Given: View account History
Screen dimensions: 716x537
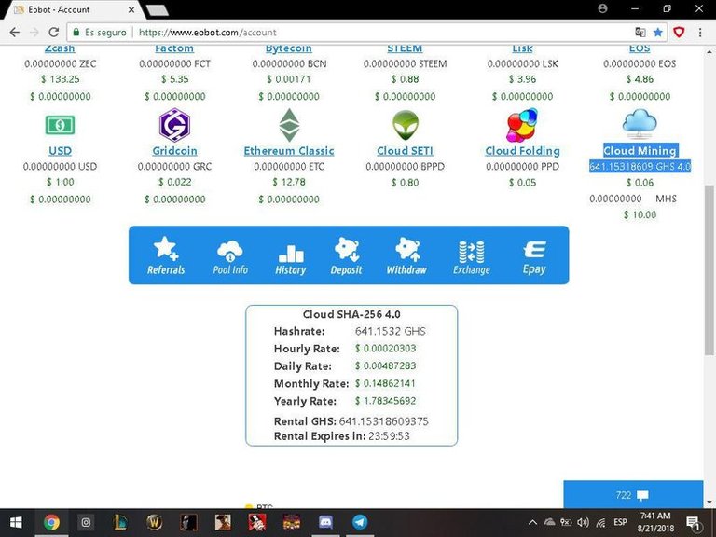Looking at the screenshot, I should tap(291, 259).
